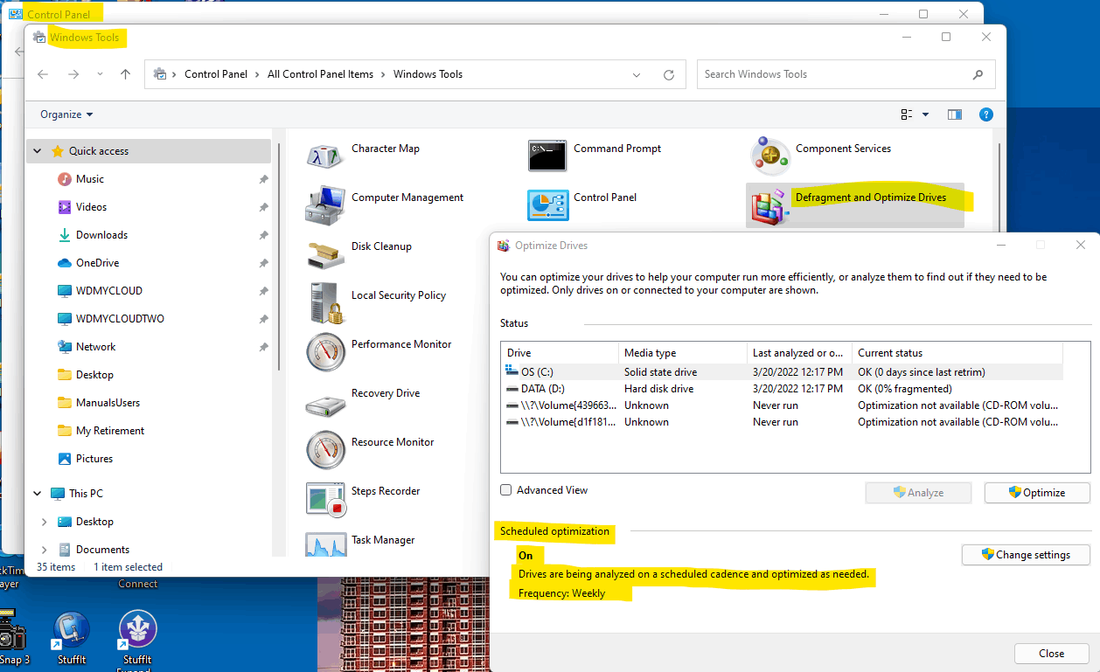Click the Back arrow in Windows Tools
The width and height of the screenshot is (1100, 672).
click(43, 74)
